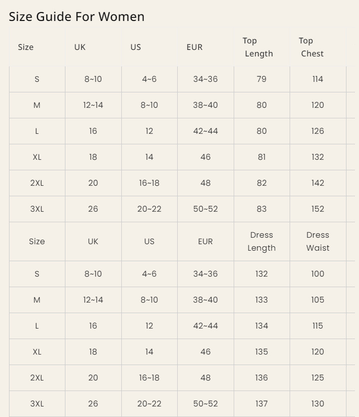Image resolution: width=359 pixels, height=417 pixels.
Task: Click the Size Guide For Women heading
Action: [76, 16]
